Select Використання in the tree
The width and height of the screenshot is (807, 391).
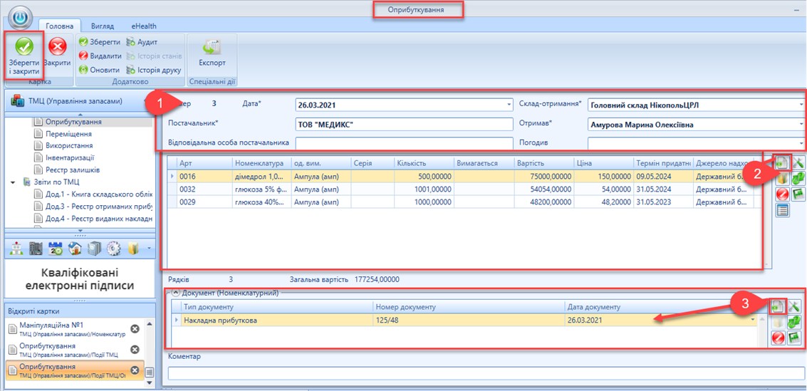click(x=69, y=145)
